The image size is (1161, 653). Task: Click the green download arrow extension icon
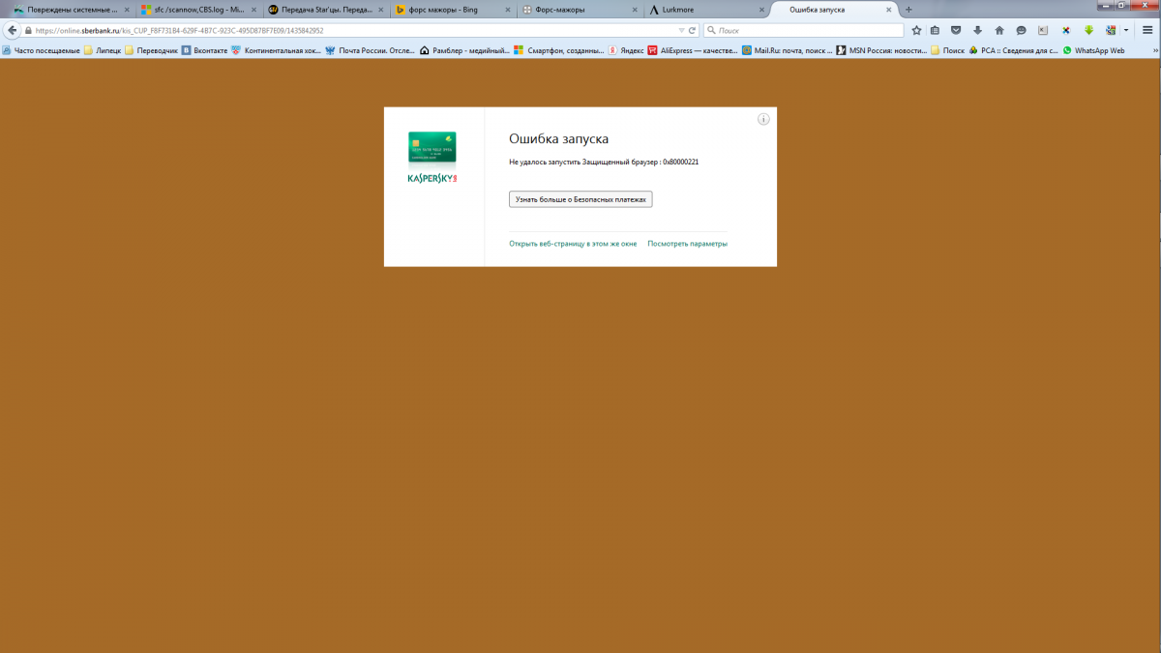[1088, 30]
